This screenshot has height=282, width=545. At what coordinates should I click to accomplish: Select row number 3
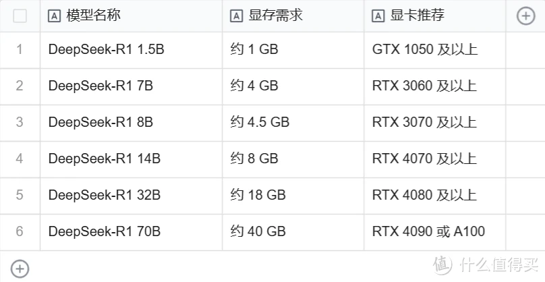pyautogui.click(x=20, y=122)
